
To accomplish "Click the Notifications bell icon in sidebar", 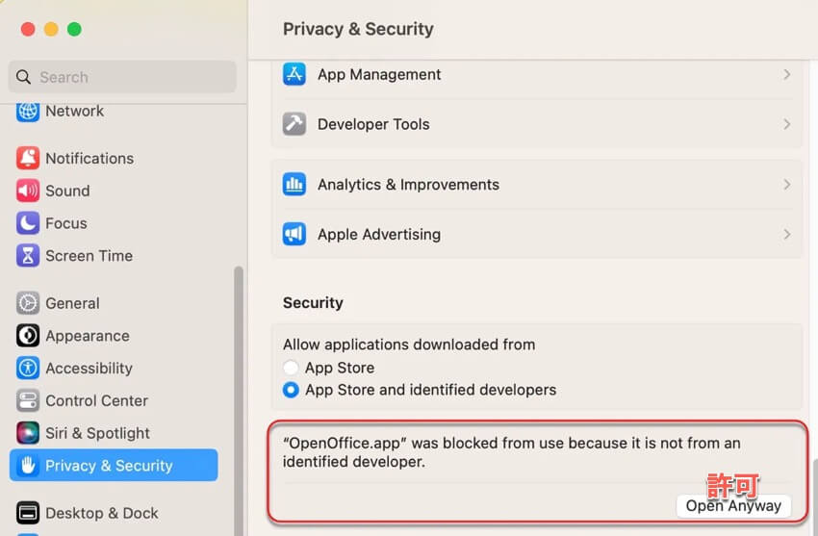I will (x=28, y=158).
